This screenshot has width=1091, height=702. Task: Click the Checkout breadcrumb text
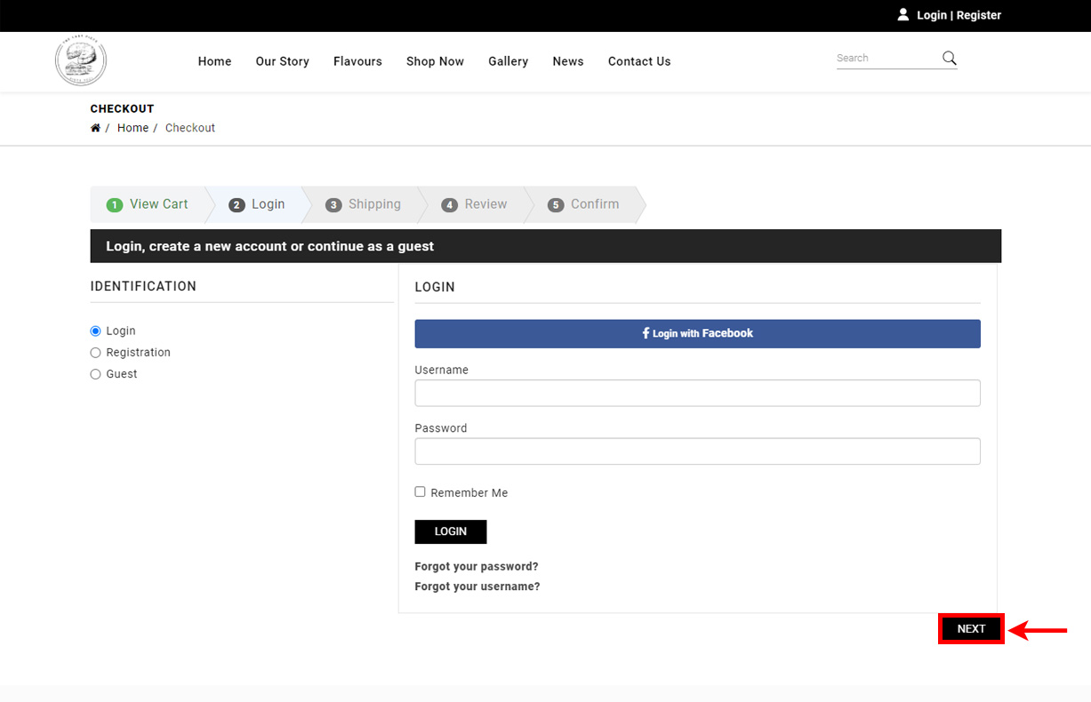pyautogui.click(x=190, y=128)
